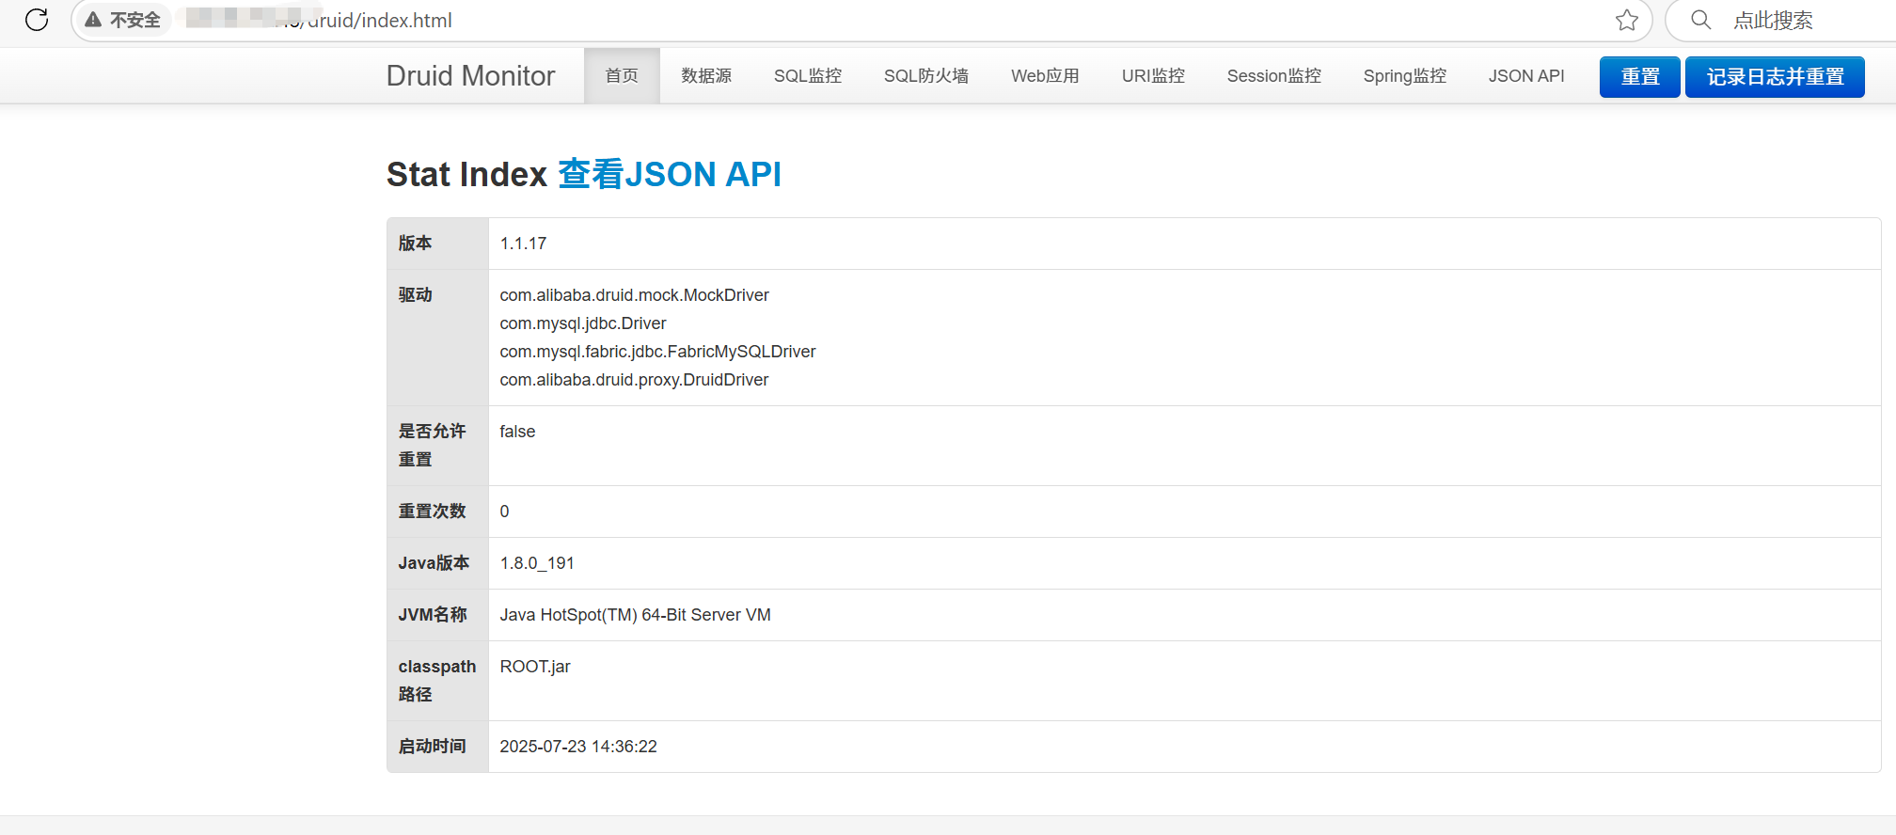Go to the SQL防火墙 tab
This screenshot has width=1896, height=835.
point(926,75)
